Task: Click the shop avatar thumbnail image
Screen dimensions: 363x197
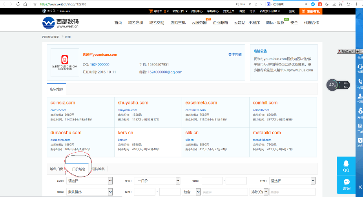Action: 65,62
